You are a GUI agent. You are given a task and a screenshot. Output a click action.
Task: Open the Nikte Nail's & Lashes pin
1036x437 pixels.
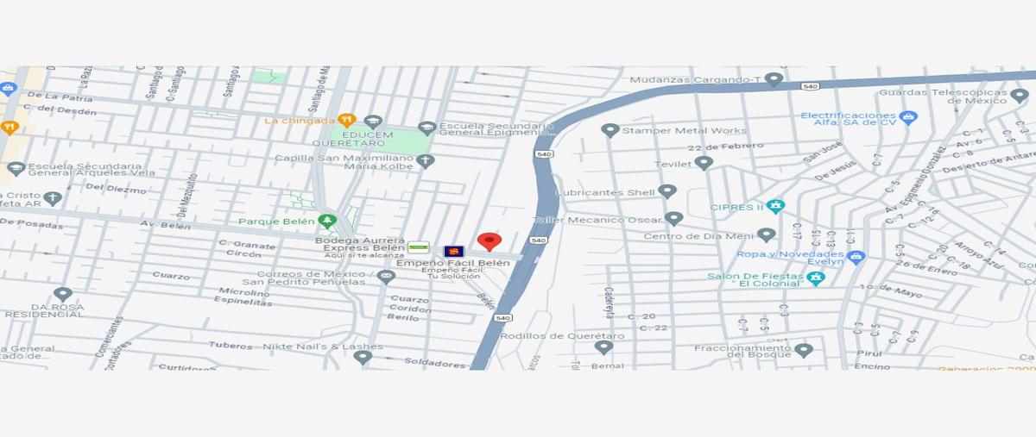coord(363,357)
